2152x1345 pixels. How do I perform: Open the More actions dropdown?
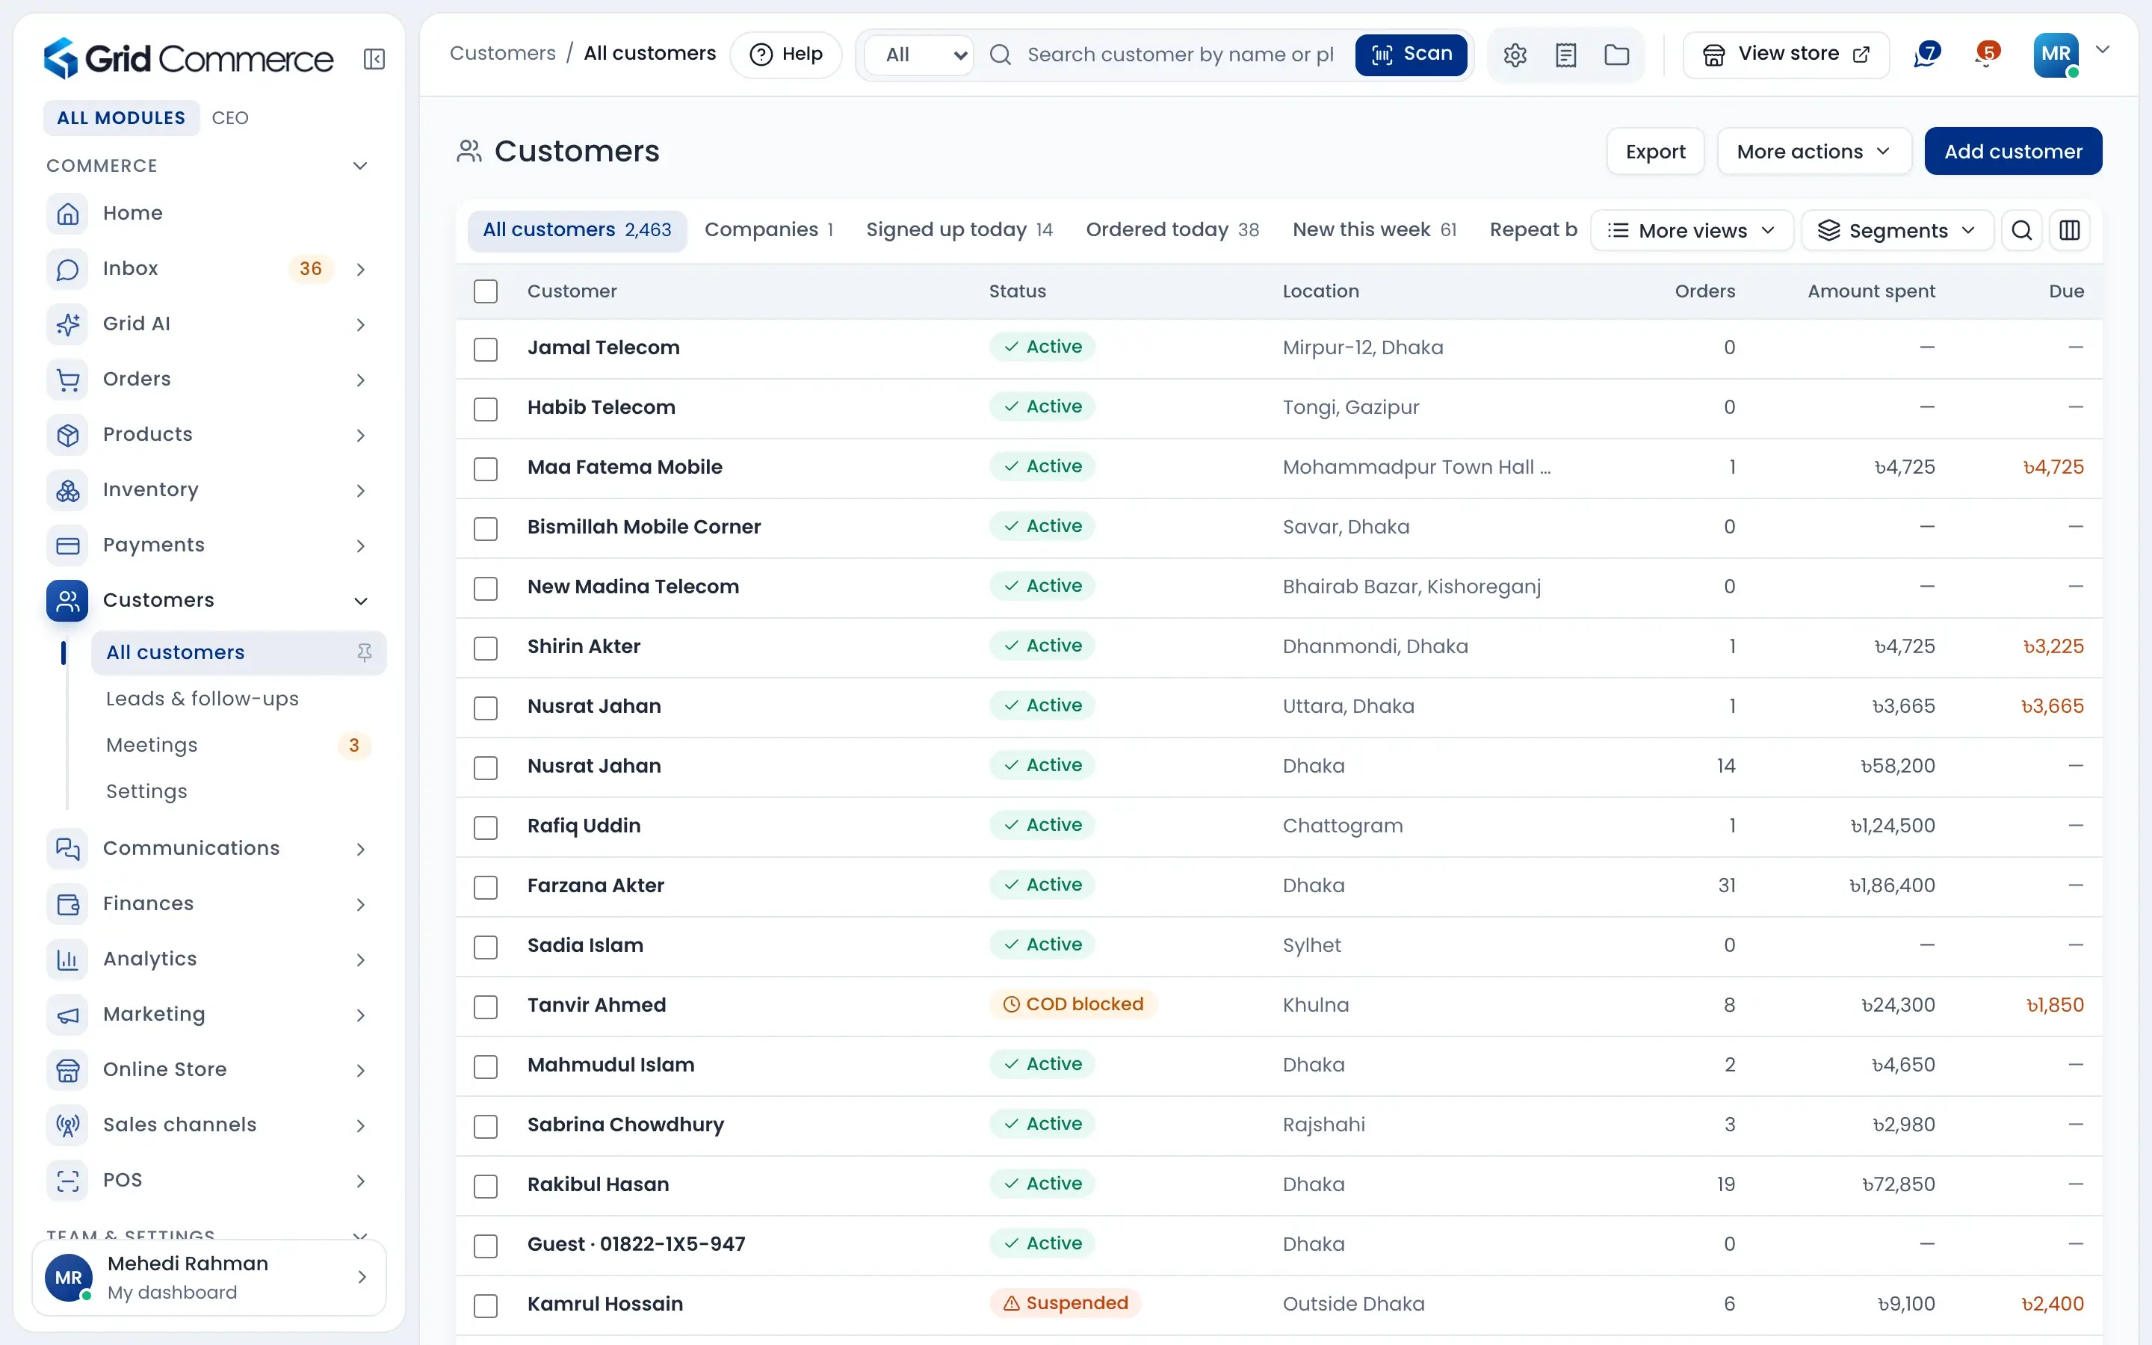pyautogui.click(x=1814, y=151)
